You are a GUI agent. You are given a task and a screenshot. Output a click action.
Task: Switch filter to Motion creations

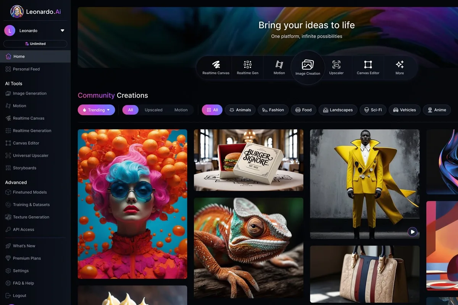click(181, 110)
